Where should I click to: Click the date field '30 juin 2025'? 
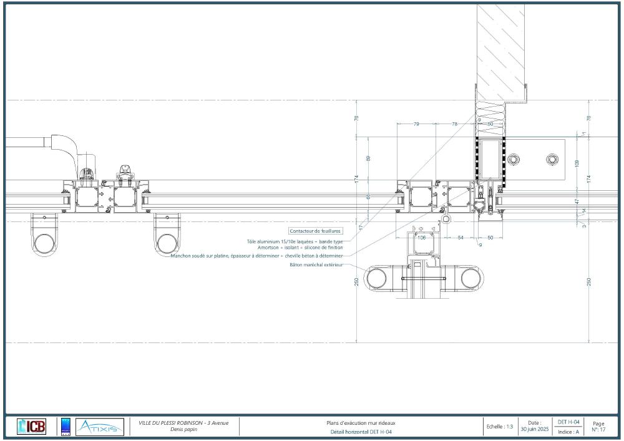point(534,427)
